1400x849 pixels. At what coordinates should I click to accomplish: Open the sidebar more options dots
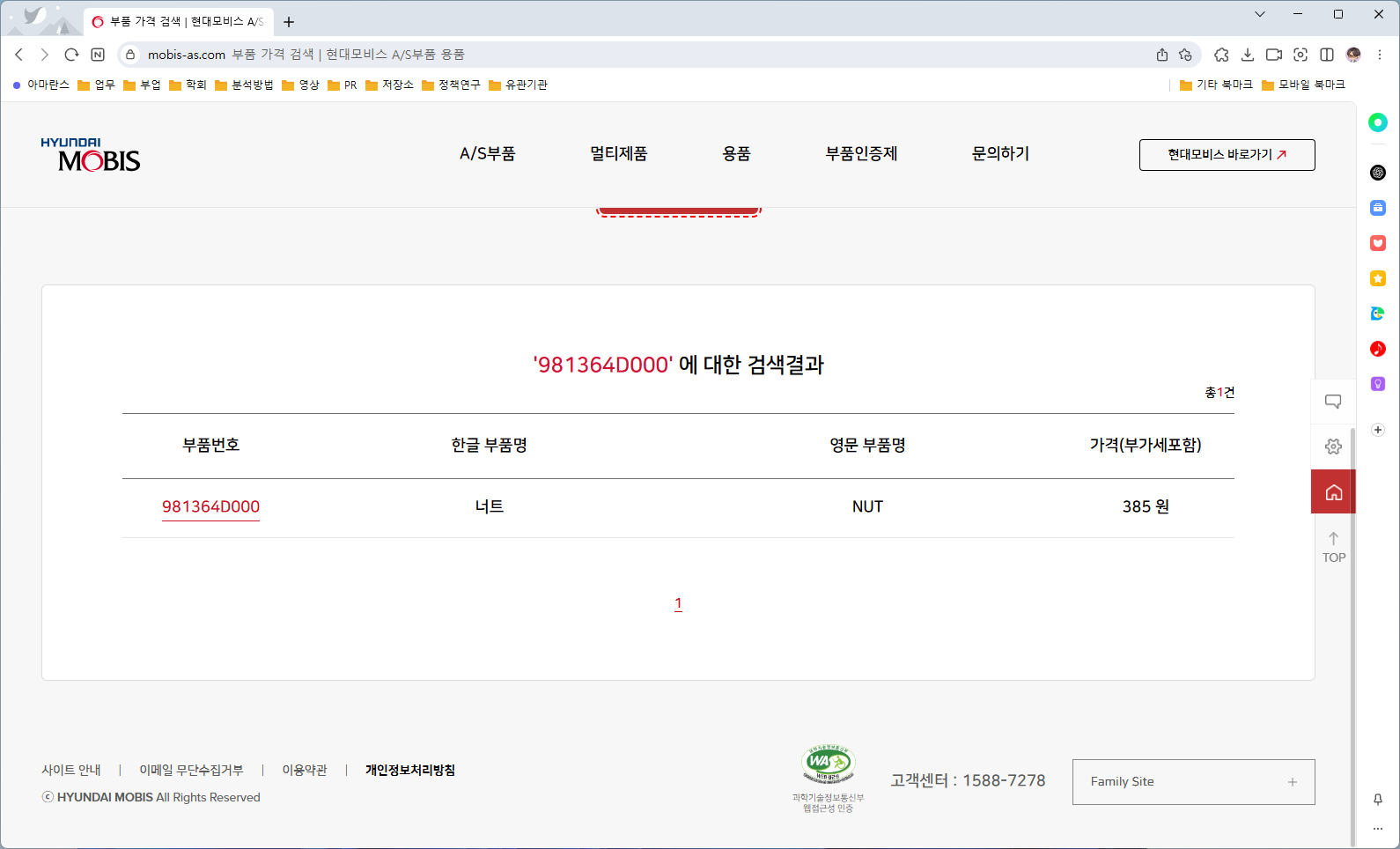(1378, 829)
